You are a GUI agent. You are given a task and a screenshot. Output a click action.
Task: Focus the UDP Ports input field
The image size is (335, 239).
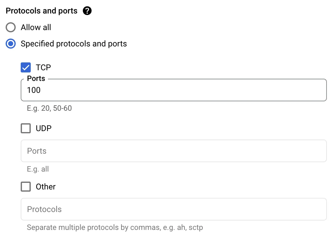pos(125,151)
